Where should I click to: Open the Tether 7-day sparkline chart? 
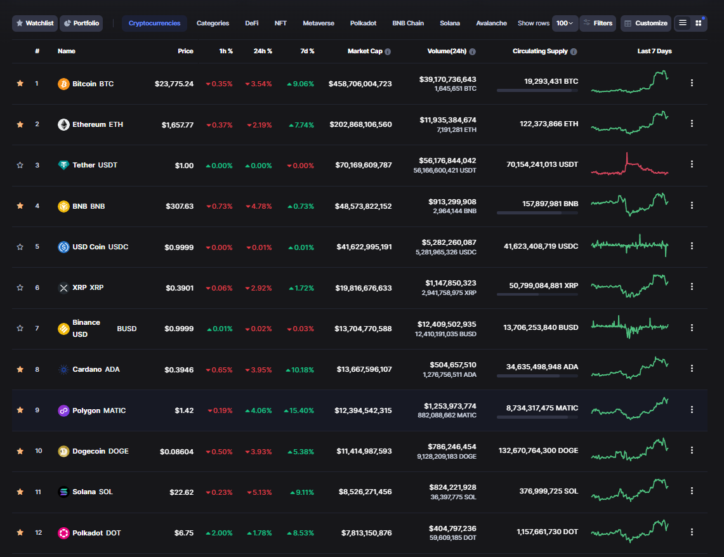630,164
